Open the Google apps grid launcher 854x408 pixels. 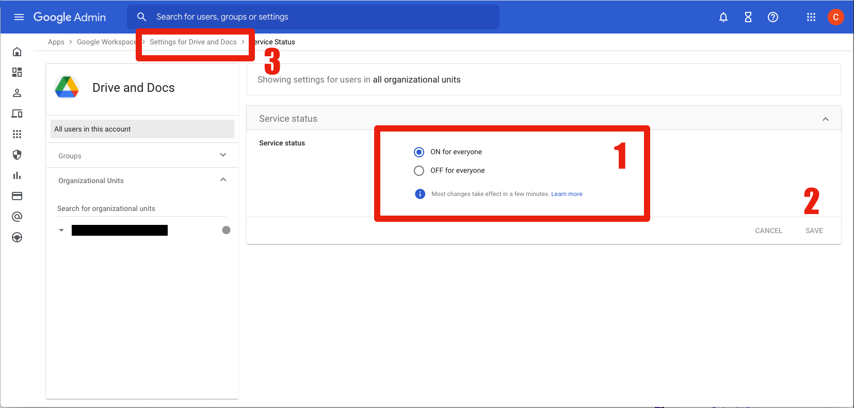tap(811, 17)
